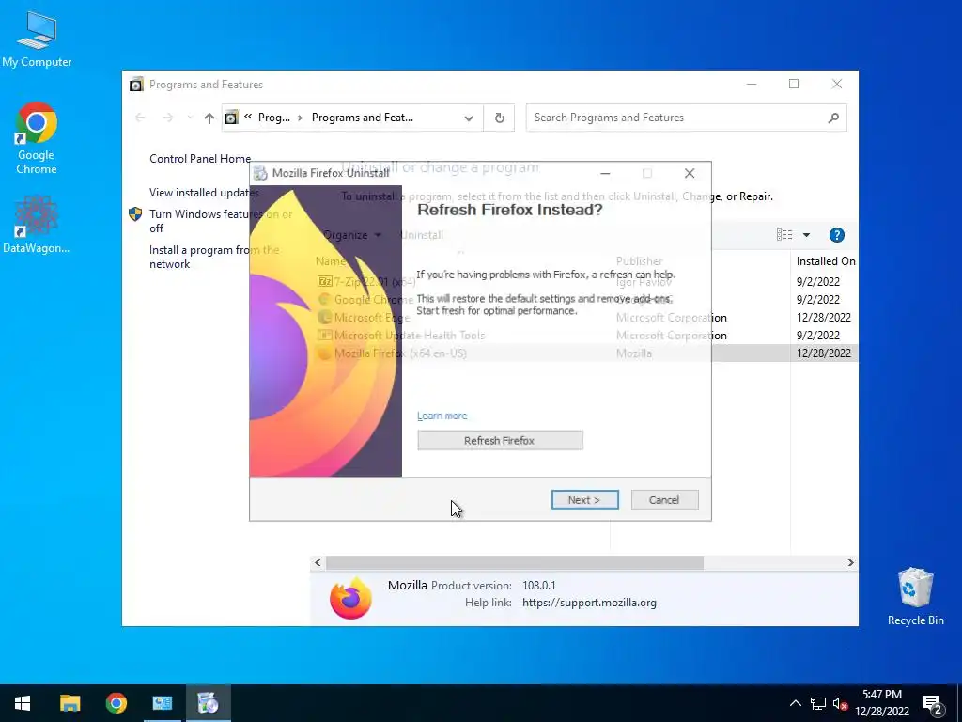Click the Programs and Features title bar icon

(136, 84)
